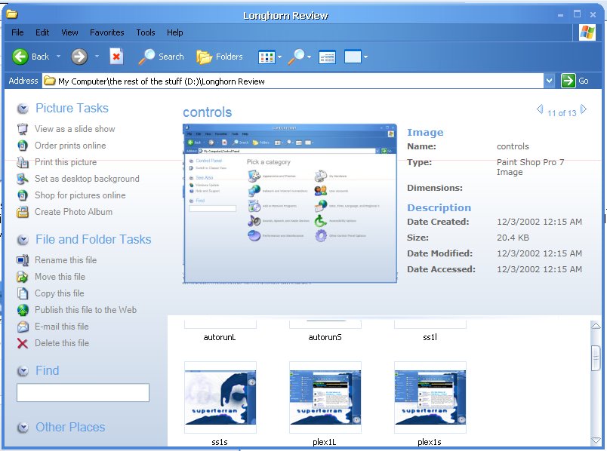The image size is (607, 451).
Task: Click Order prints online link
Action: 70,146
